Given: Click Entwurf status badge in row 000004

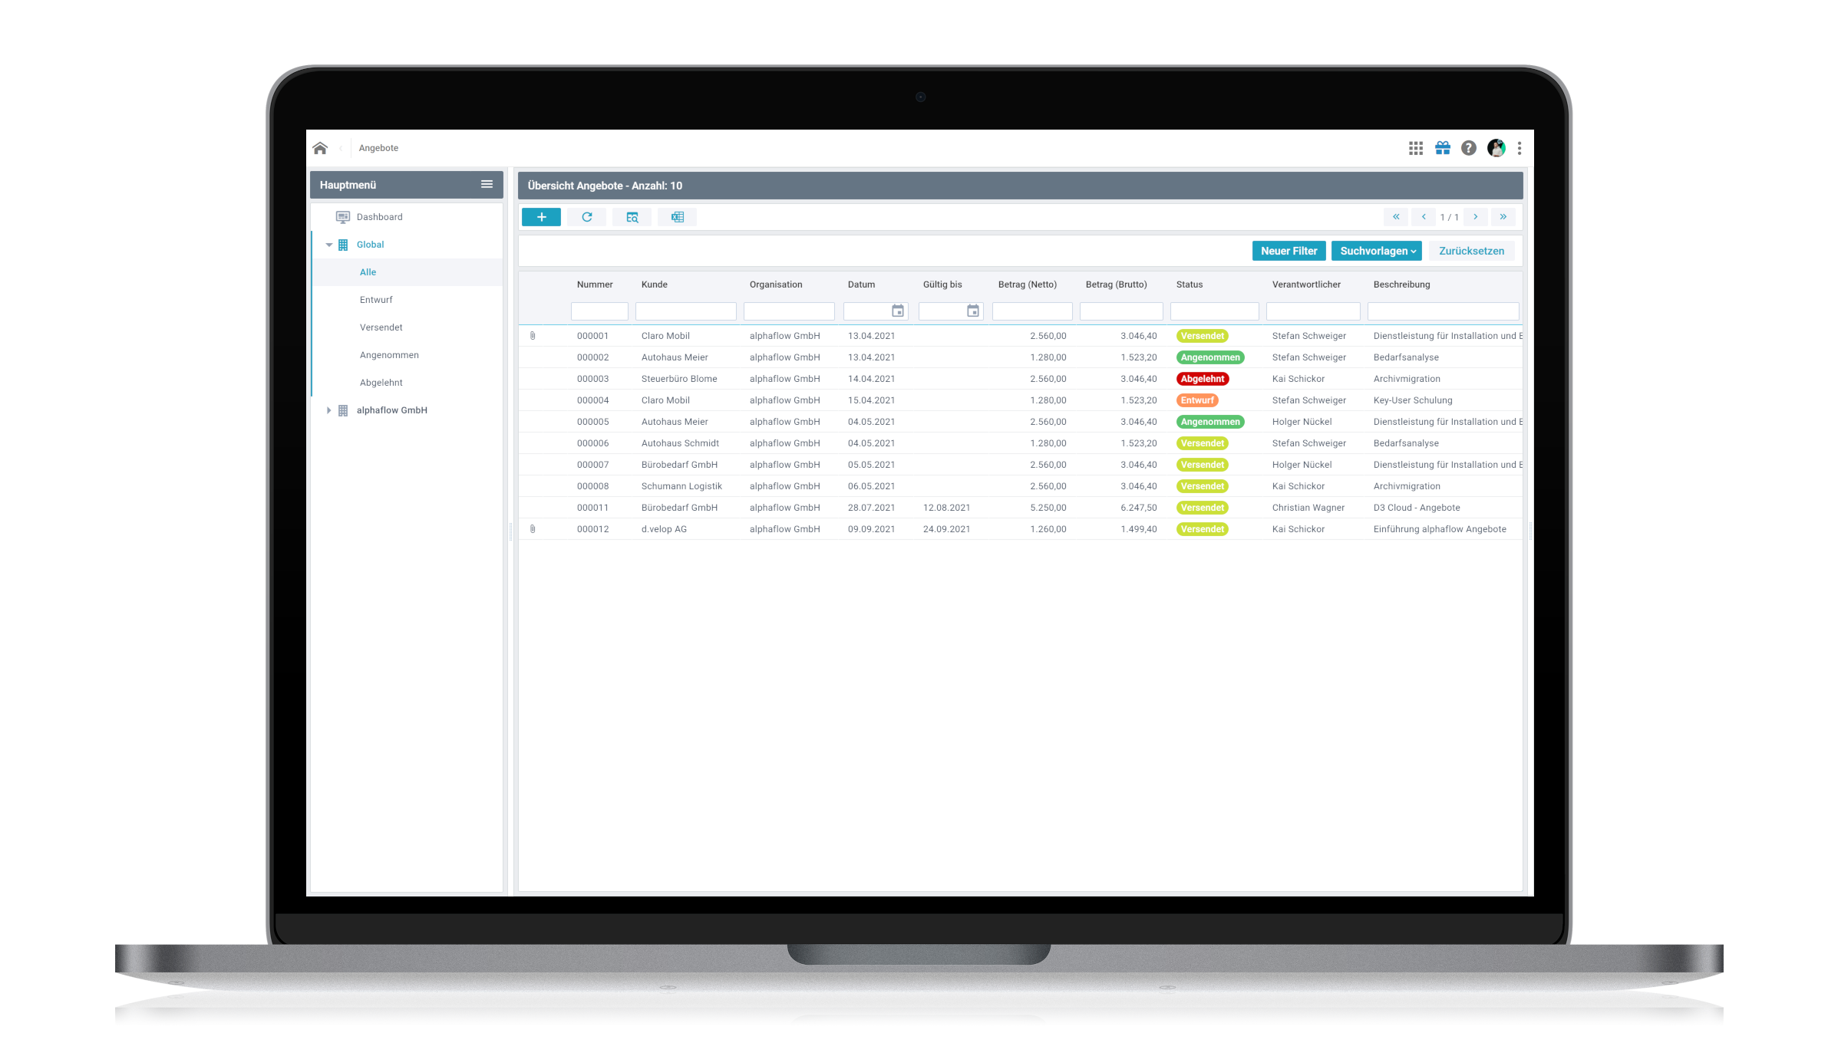Looking at the screenshot, I should [x=1197, y=400].
